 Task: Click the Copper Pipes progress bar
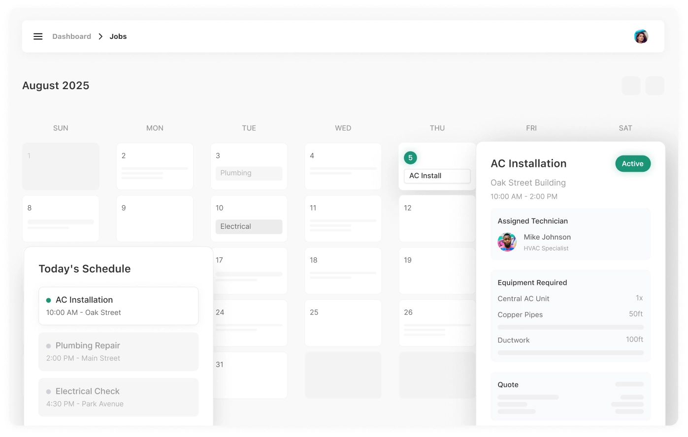coord(570,327)
